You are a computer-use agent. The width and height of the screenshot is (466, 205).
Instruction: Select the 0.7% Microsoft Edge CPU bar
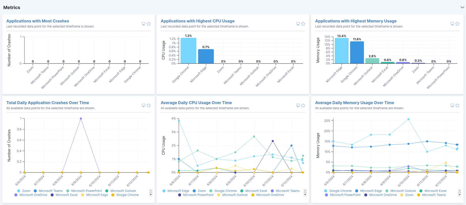point(206,56)
